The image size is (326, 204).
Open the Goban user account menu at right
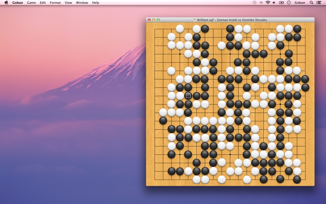(300, 2)
